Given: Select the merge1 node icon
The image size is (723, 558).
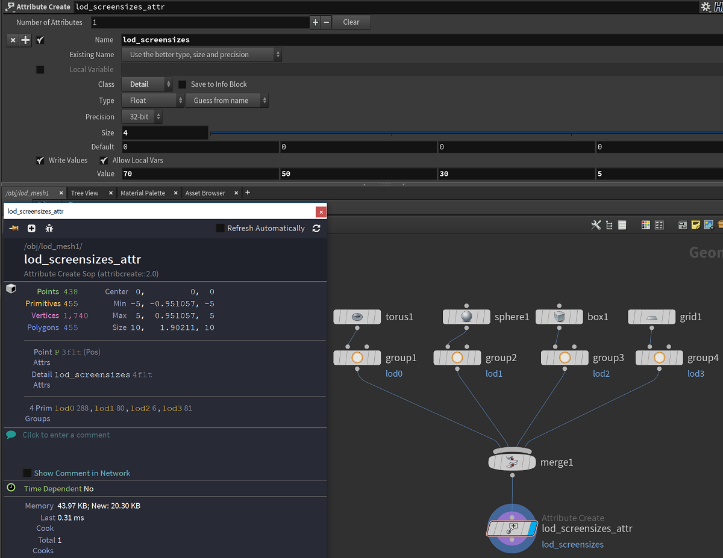Looking at the screenshot, I should [512, 462].
